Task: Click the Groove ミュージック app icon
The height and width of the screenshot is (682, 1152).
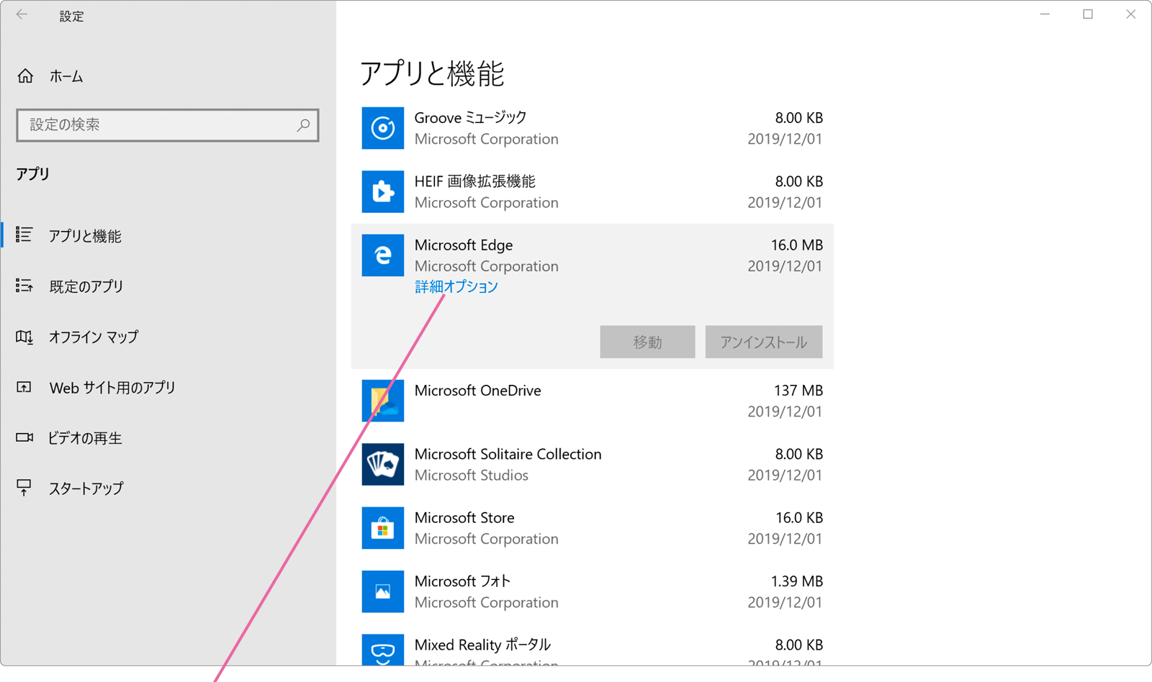Action: 382,128
